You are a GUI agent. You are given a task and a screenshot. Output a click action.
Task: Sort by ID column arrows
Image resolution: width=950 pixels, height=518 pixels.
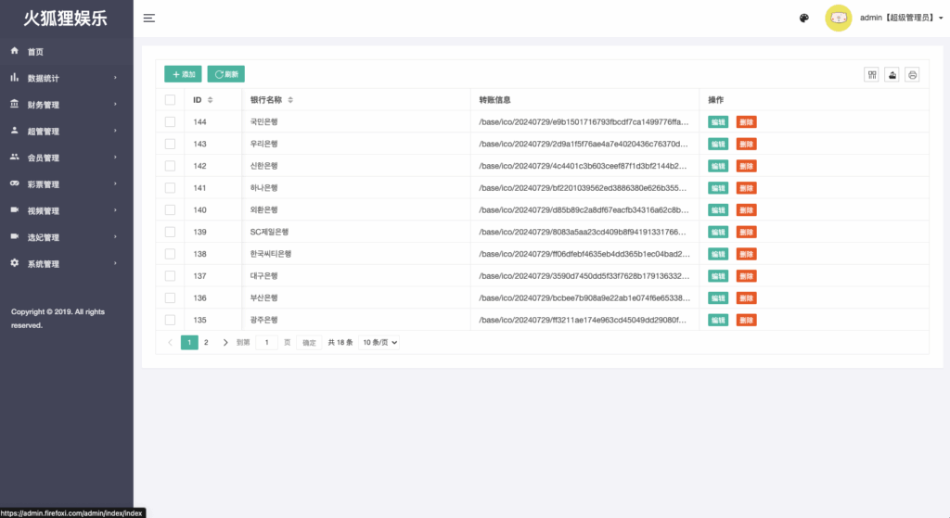coord(211,100)
